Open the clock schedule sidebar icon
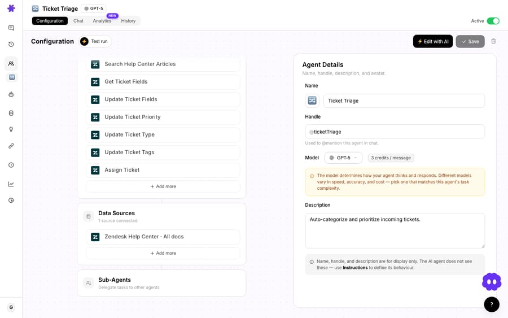Screen dimensions: 508x318 click(11, 165)
